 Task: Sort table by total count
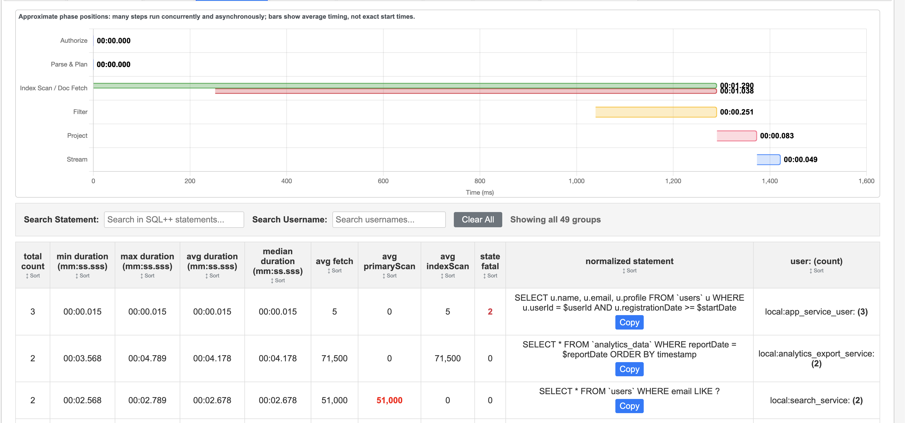coord(33,276)
